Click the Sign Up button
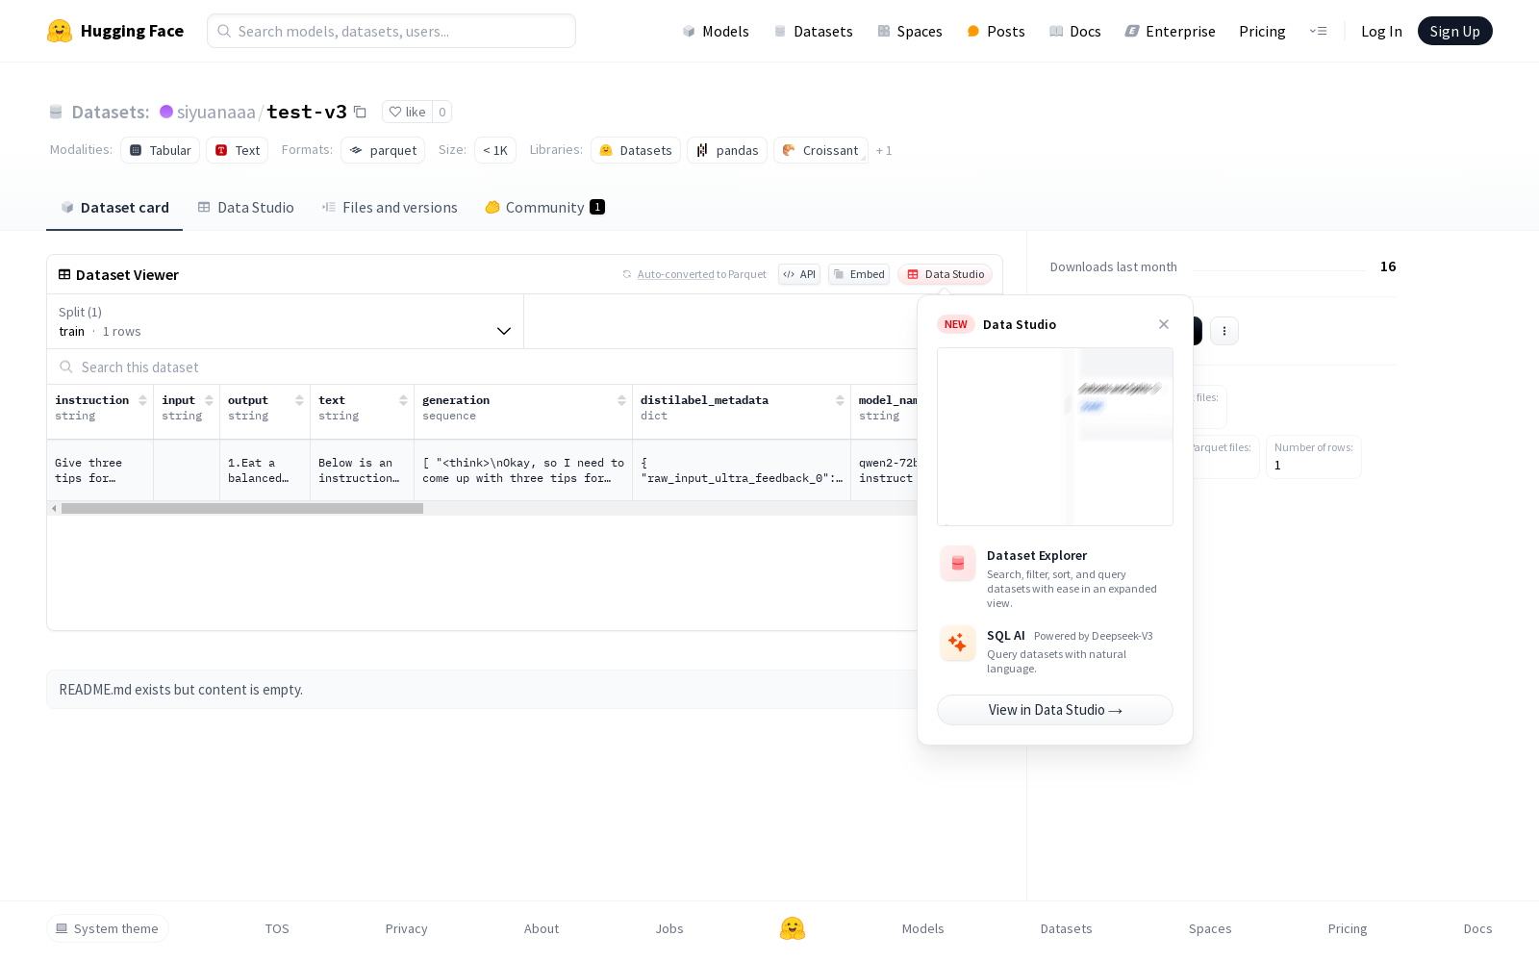Screen dimensions: 1539x962 tap(1454, 31)
